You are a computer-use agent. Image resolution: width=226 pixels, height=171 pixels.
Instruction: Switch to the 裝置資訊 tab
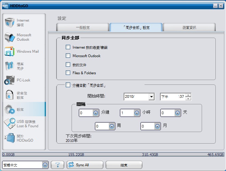pyautogui.click(x=189, y=27)
